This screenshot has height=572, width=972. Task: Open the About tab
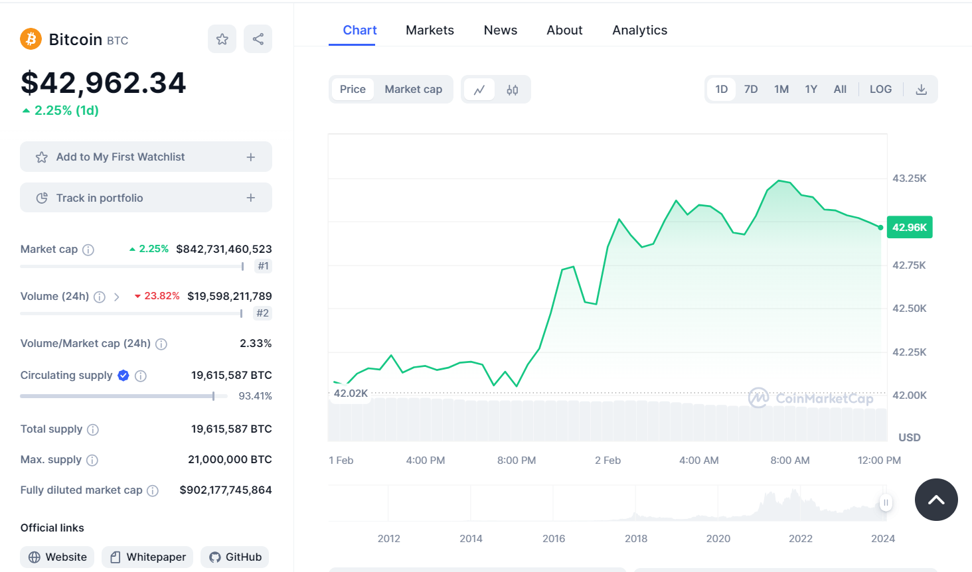(564, 31)
